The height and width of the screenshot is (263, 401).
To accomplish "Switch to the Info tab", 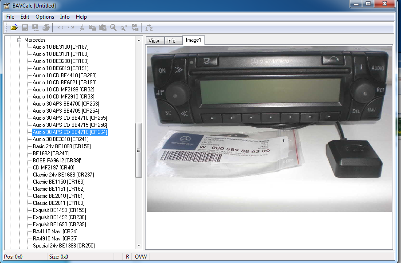I will tap(172, 40).
